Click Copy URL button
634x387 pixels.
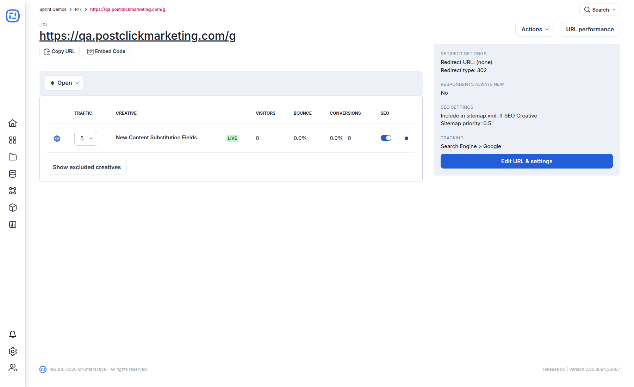pos(60,51)
